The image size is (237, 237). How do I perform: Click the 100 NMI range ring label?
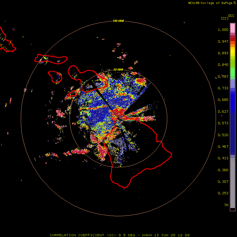click(x=118, y=21)
